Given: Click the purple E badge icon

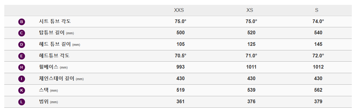Looking at the screenshot, I should pos(22,56).
